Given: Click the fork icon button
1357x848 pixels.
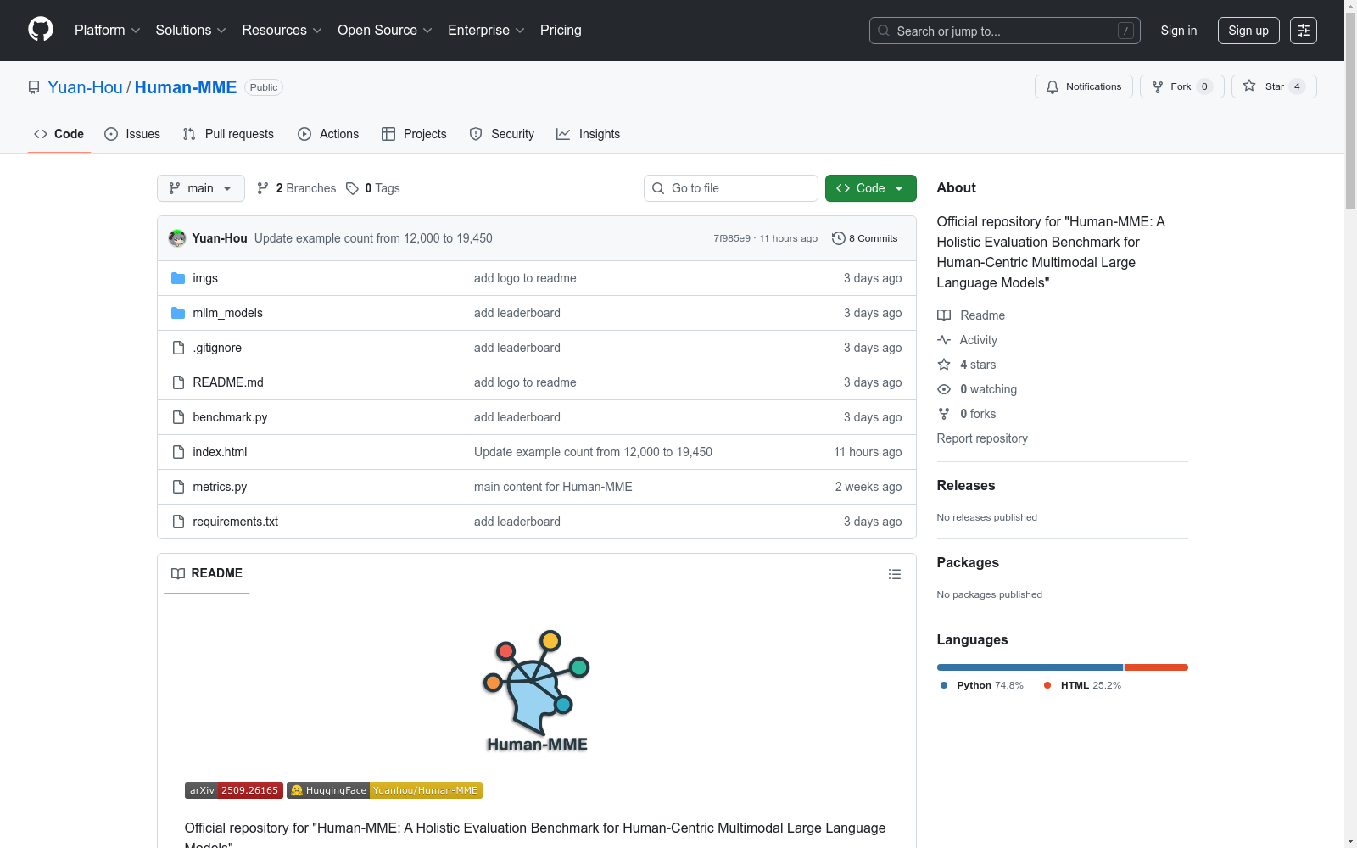Looking at the screenshot, I should tap(1158, 86).
